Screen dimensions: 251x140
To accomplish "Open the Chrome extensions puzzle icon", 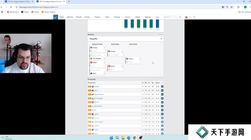I will click(238, 7).
